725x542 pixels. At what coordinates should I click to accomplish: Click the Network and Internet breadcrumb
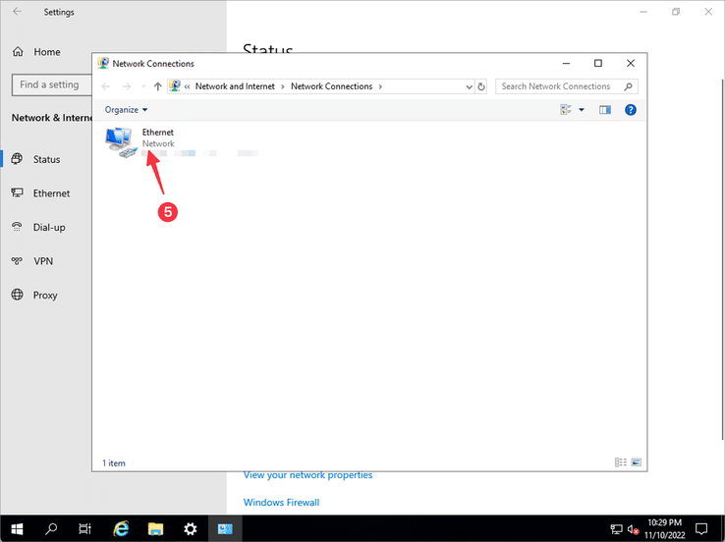point(235,86)
